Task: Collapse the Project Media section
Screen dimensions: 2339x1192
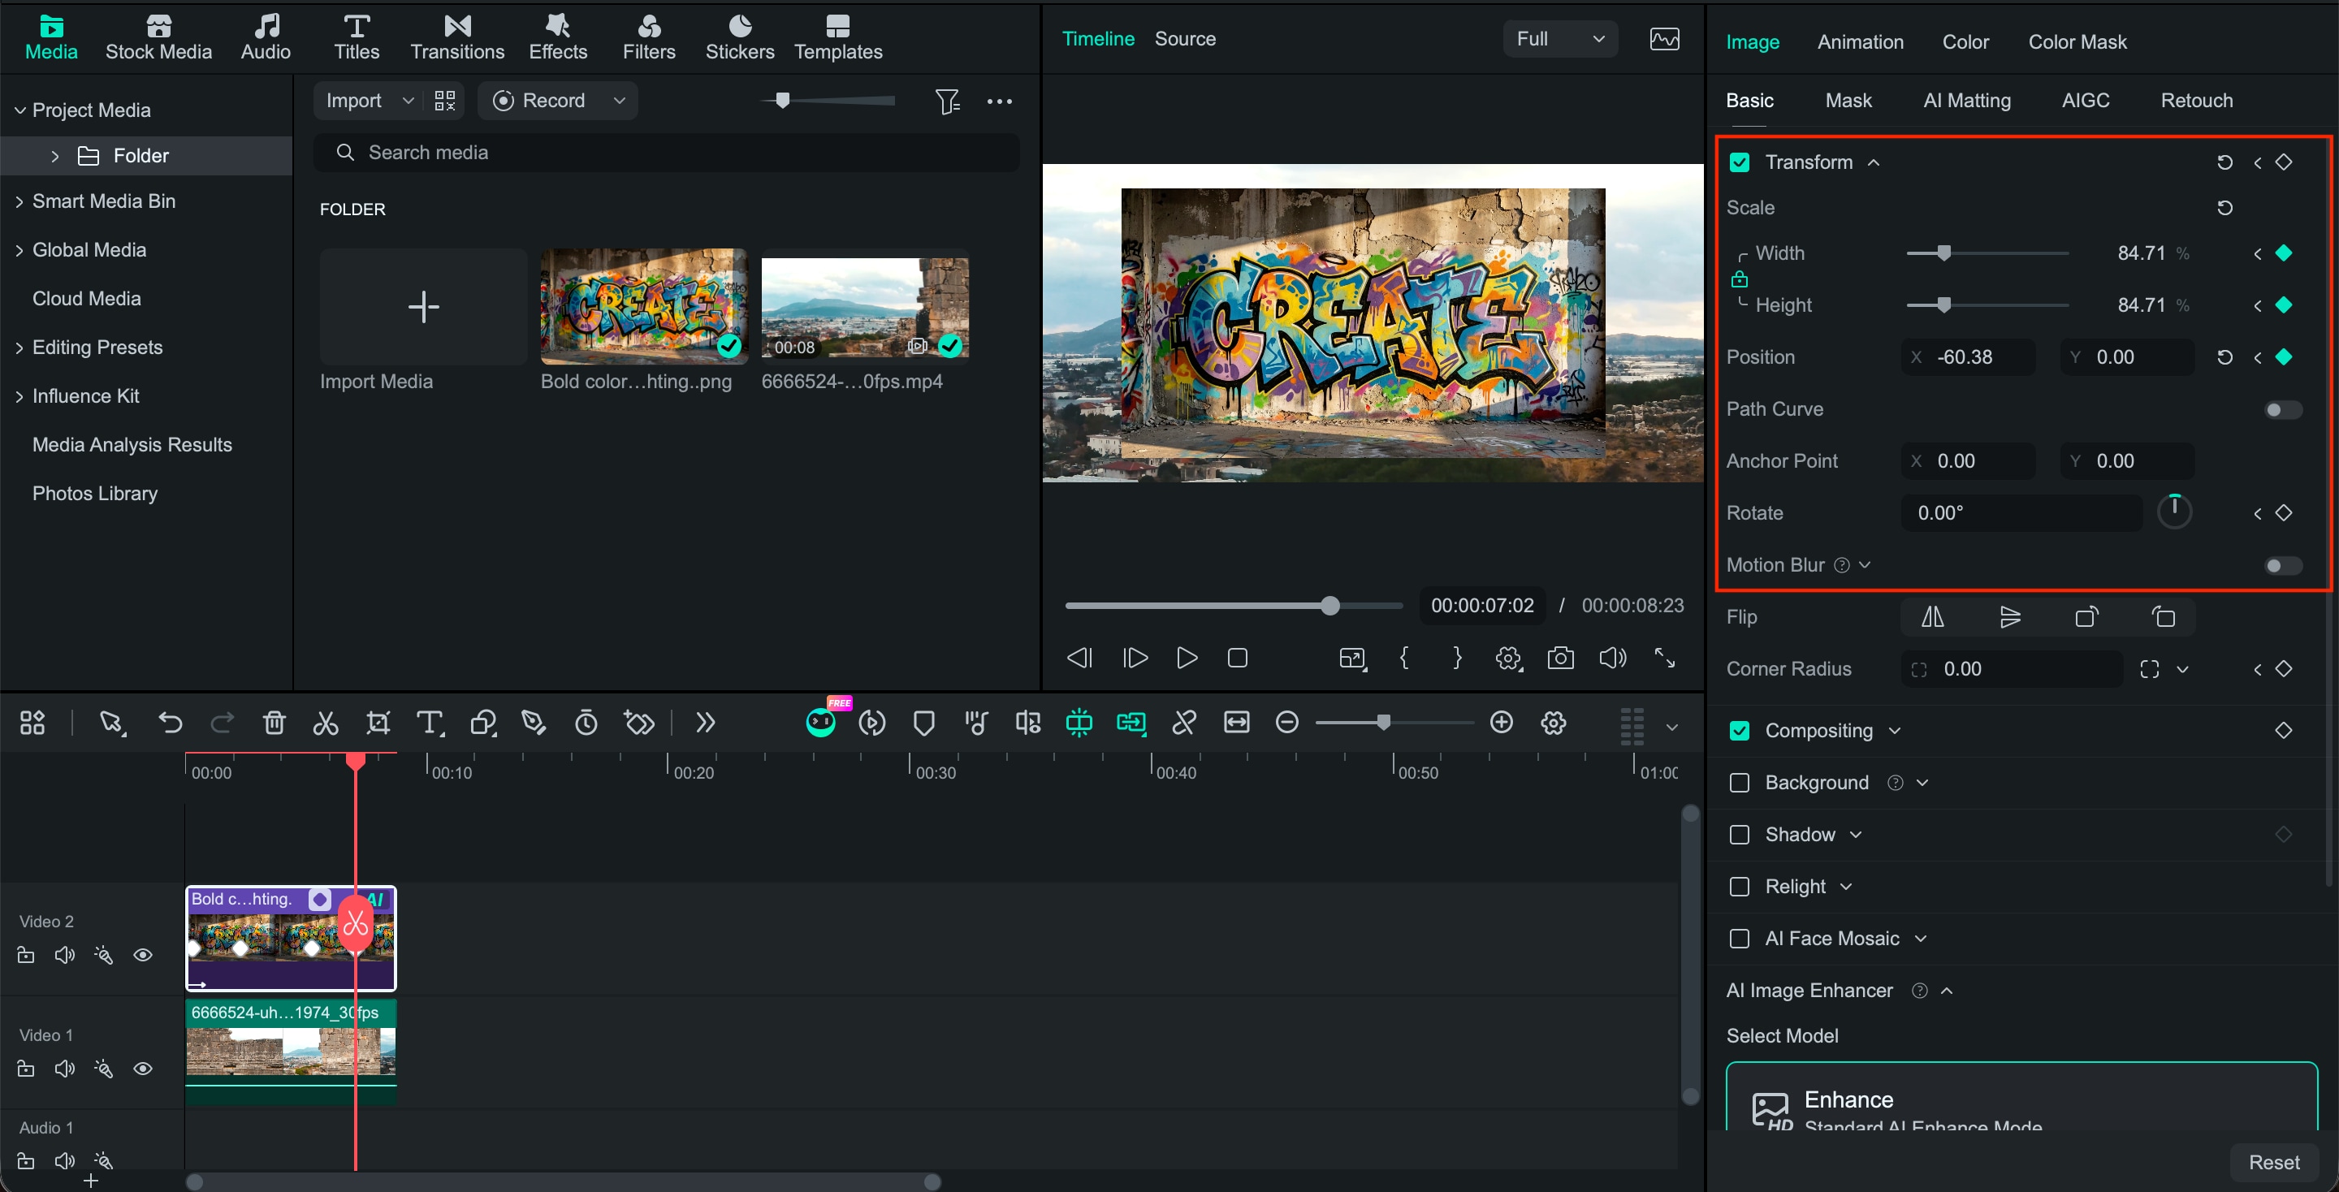Action: tap(19, 110)
